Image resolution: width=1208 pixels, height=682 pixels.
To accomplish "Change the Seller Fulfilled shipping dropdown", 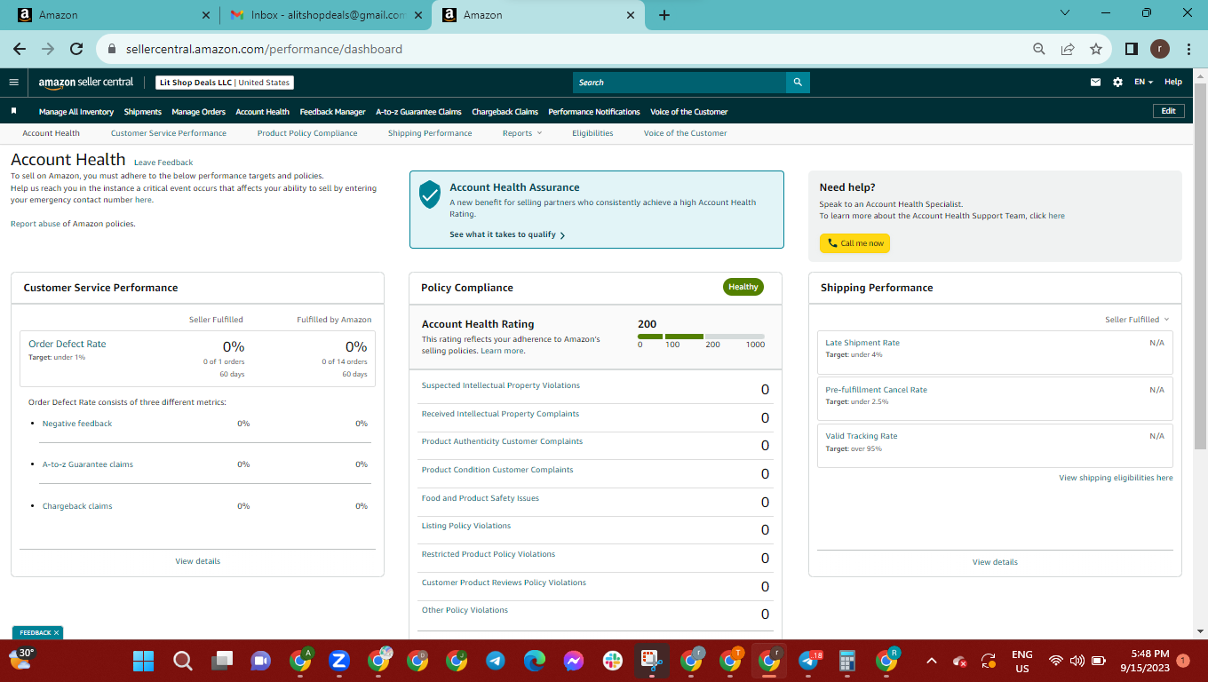I will pyautogui.click(x=1137, y=320).
